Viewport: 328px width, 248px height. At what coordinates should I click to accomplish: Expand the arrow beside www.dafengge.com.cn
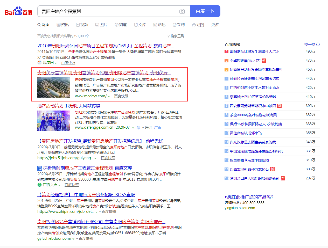click(x=133, y=127)
